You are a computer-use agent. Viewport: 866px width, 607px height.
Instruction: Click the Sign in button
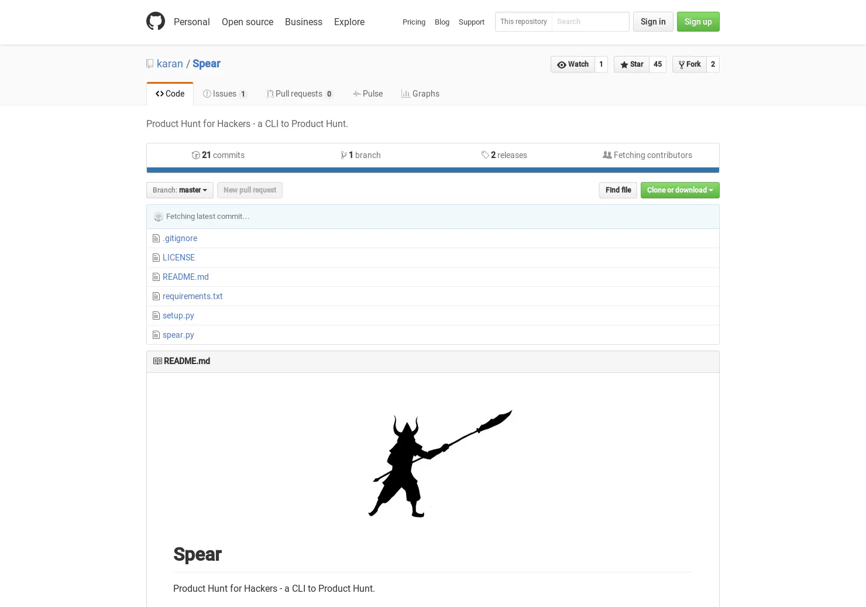pos(653,22)
